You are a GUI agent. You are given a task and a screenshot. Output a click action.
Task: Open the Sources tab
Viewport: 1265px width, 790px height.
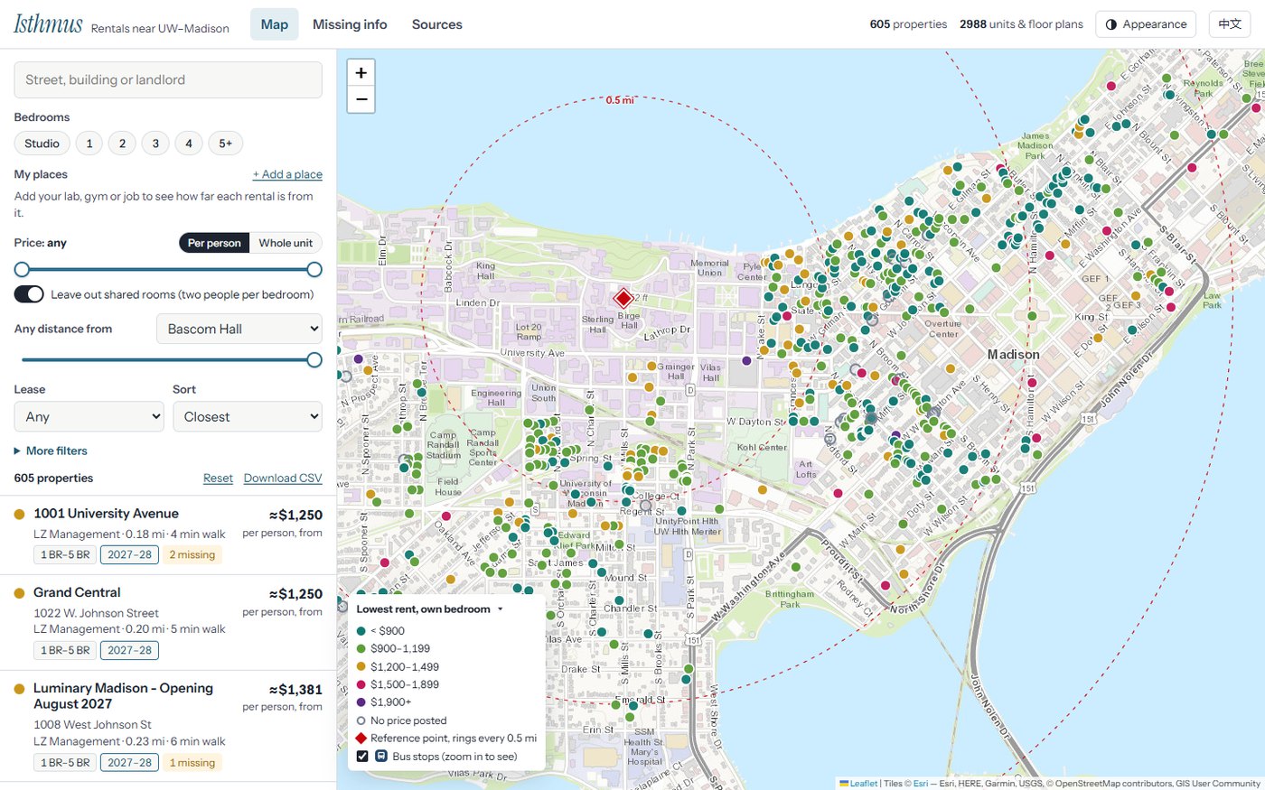(437, 24)
